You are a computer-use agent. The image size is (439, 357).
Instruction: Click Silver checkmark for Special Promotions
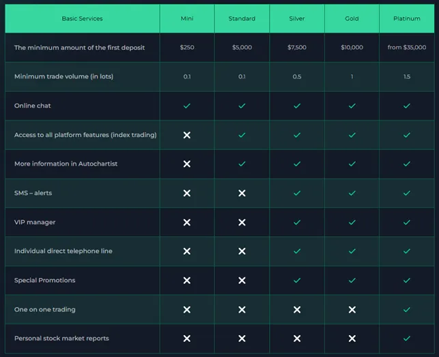point(297,280)
